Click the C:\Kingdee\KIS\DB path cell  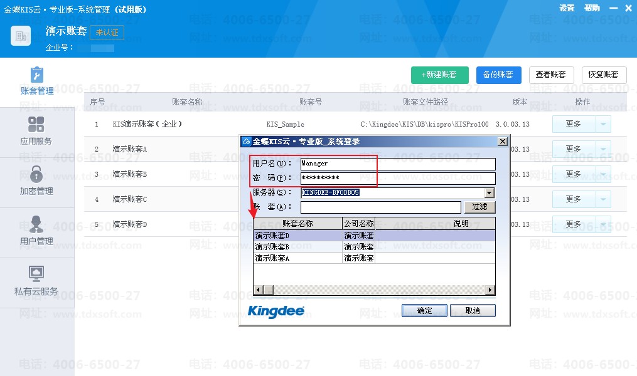tap(424, 124)
